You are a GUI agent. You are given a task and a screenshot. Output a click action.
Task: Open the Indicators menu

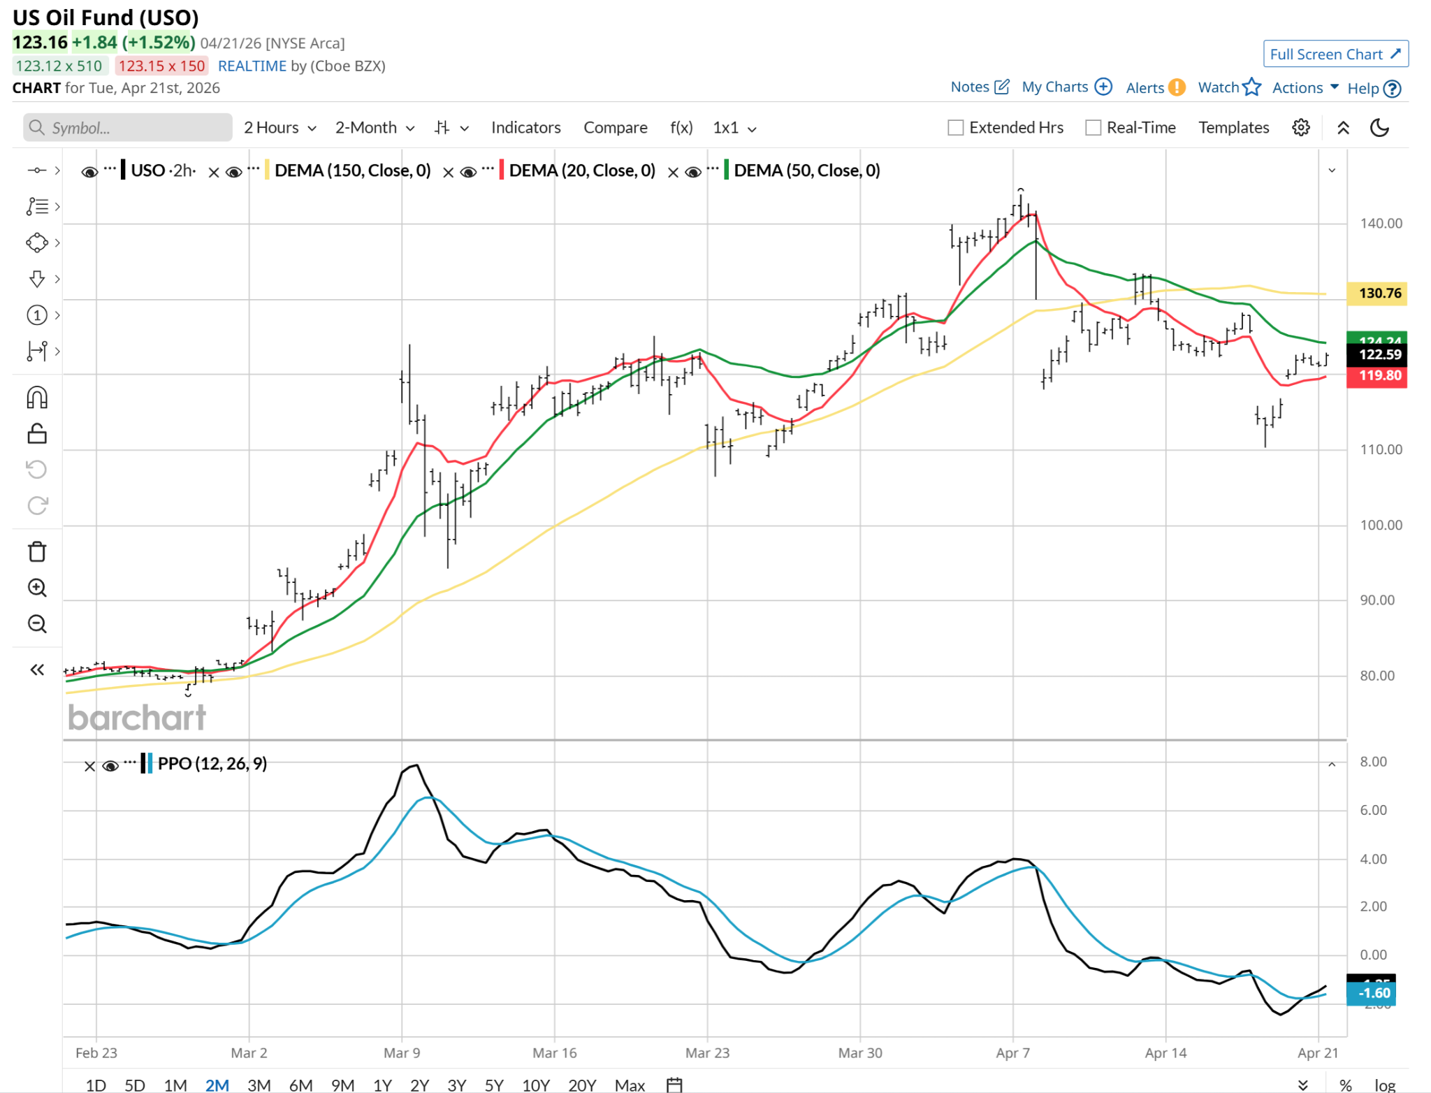pyautogui.click(x=525, y=128)
